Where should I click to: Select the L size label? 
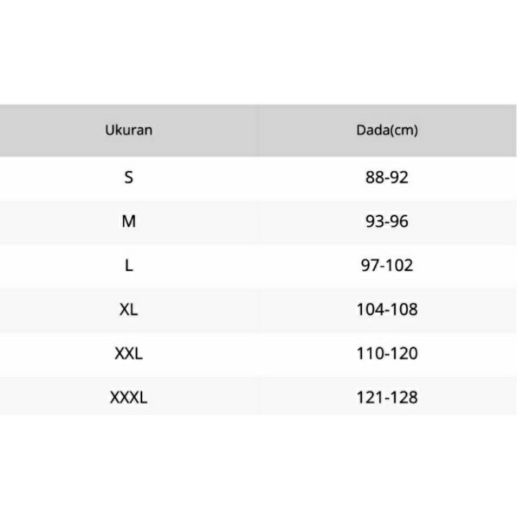[129, 265]
